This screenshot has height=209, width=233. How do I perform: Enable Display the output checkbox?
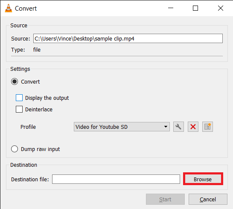[x=19, y=98]
